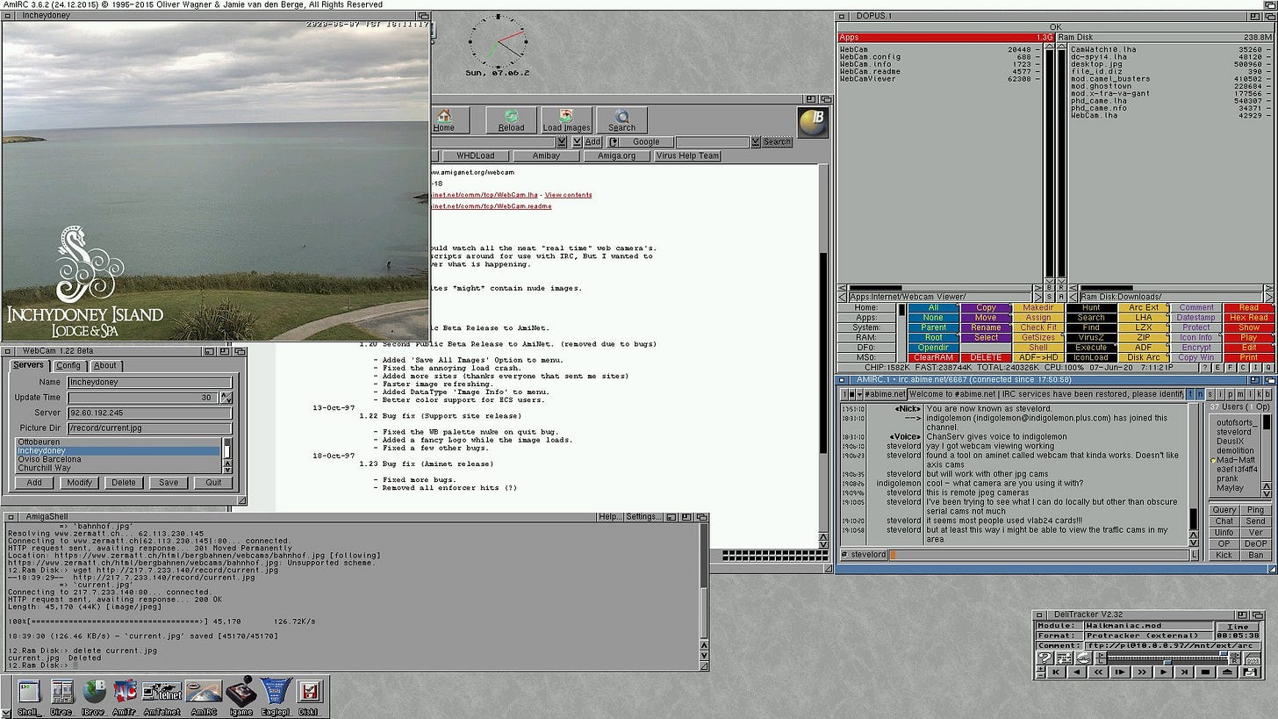Click the AmIRC chat scroll-up arrow

(1194, 535)
